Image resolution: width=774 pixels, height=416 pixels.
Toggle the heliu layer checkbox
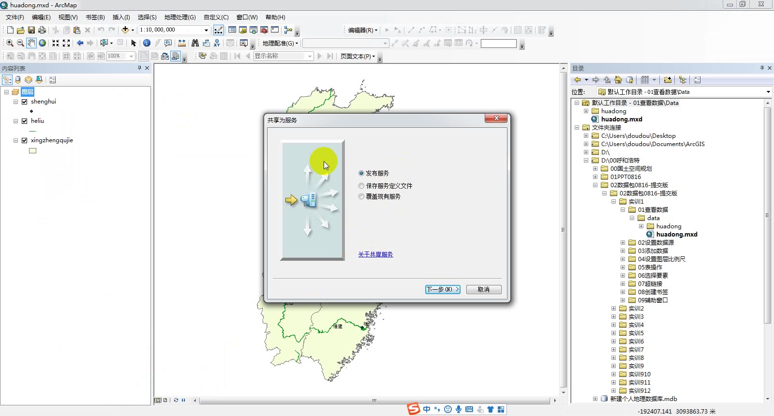click(24, 121)
